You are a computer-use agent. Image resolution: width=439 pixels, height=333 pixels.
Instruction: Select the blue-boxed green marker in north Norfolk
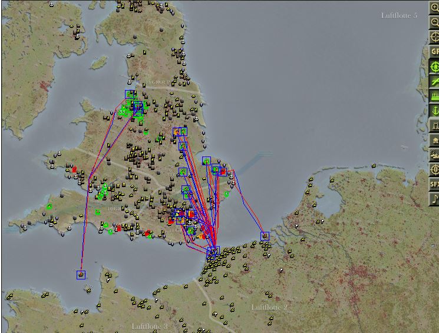tap(206, 161)
